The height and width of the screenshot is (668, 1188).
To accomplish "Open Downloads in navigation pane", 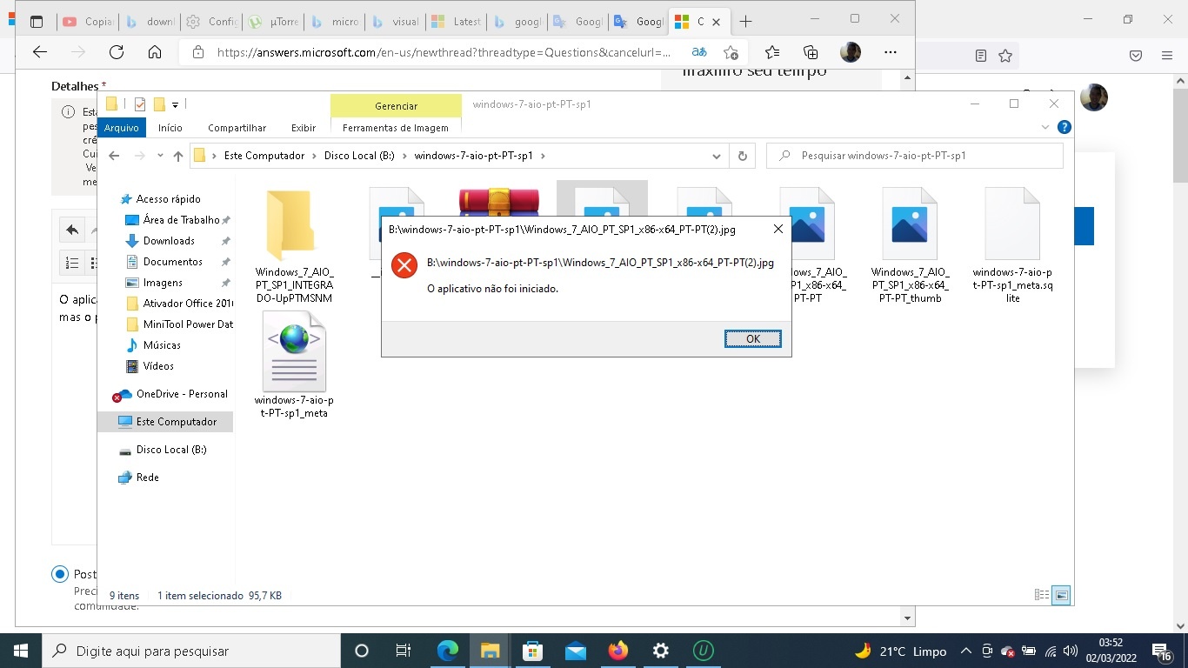I will 170,241.
